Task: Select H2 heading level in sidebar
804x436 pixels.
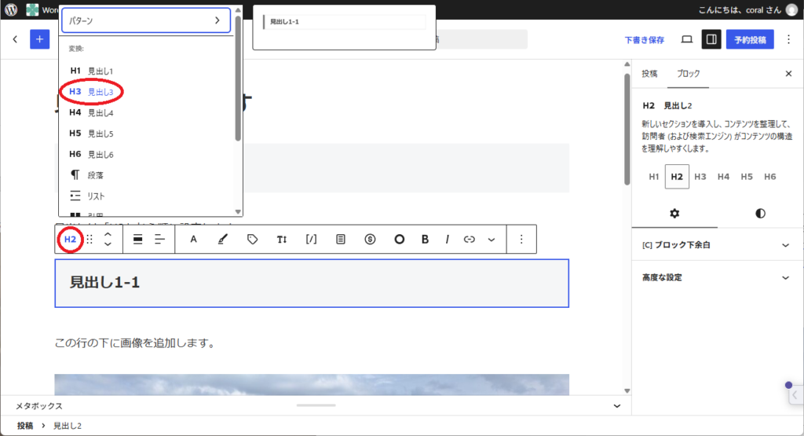Action: pos(677,177)
